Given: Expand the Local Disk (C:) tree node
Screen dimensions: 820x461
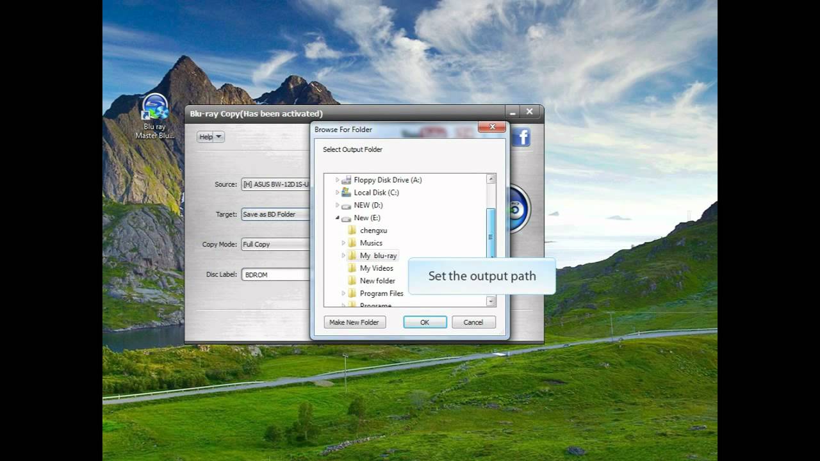Looking at the screenshot, I should (x=338, y=192).
